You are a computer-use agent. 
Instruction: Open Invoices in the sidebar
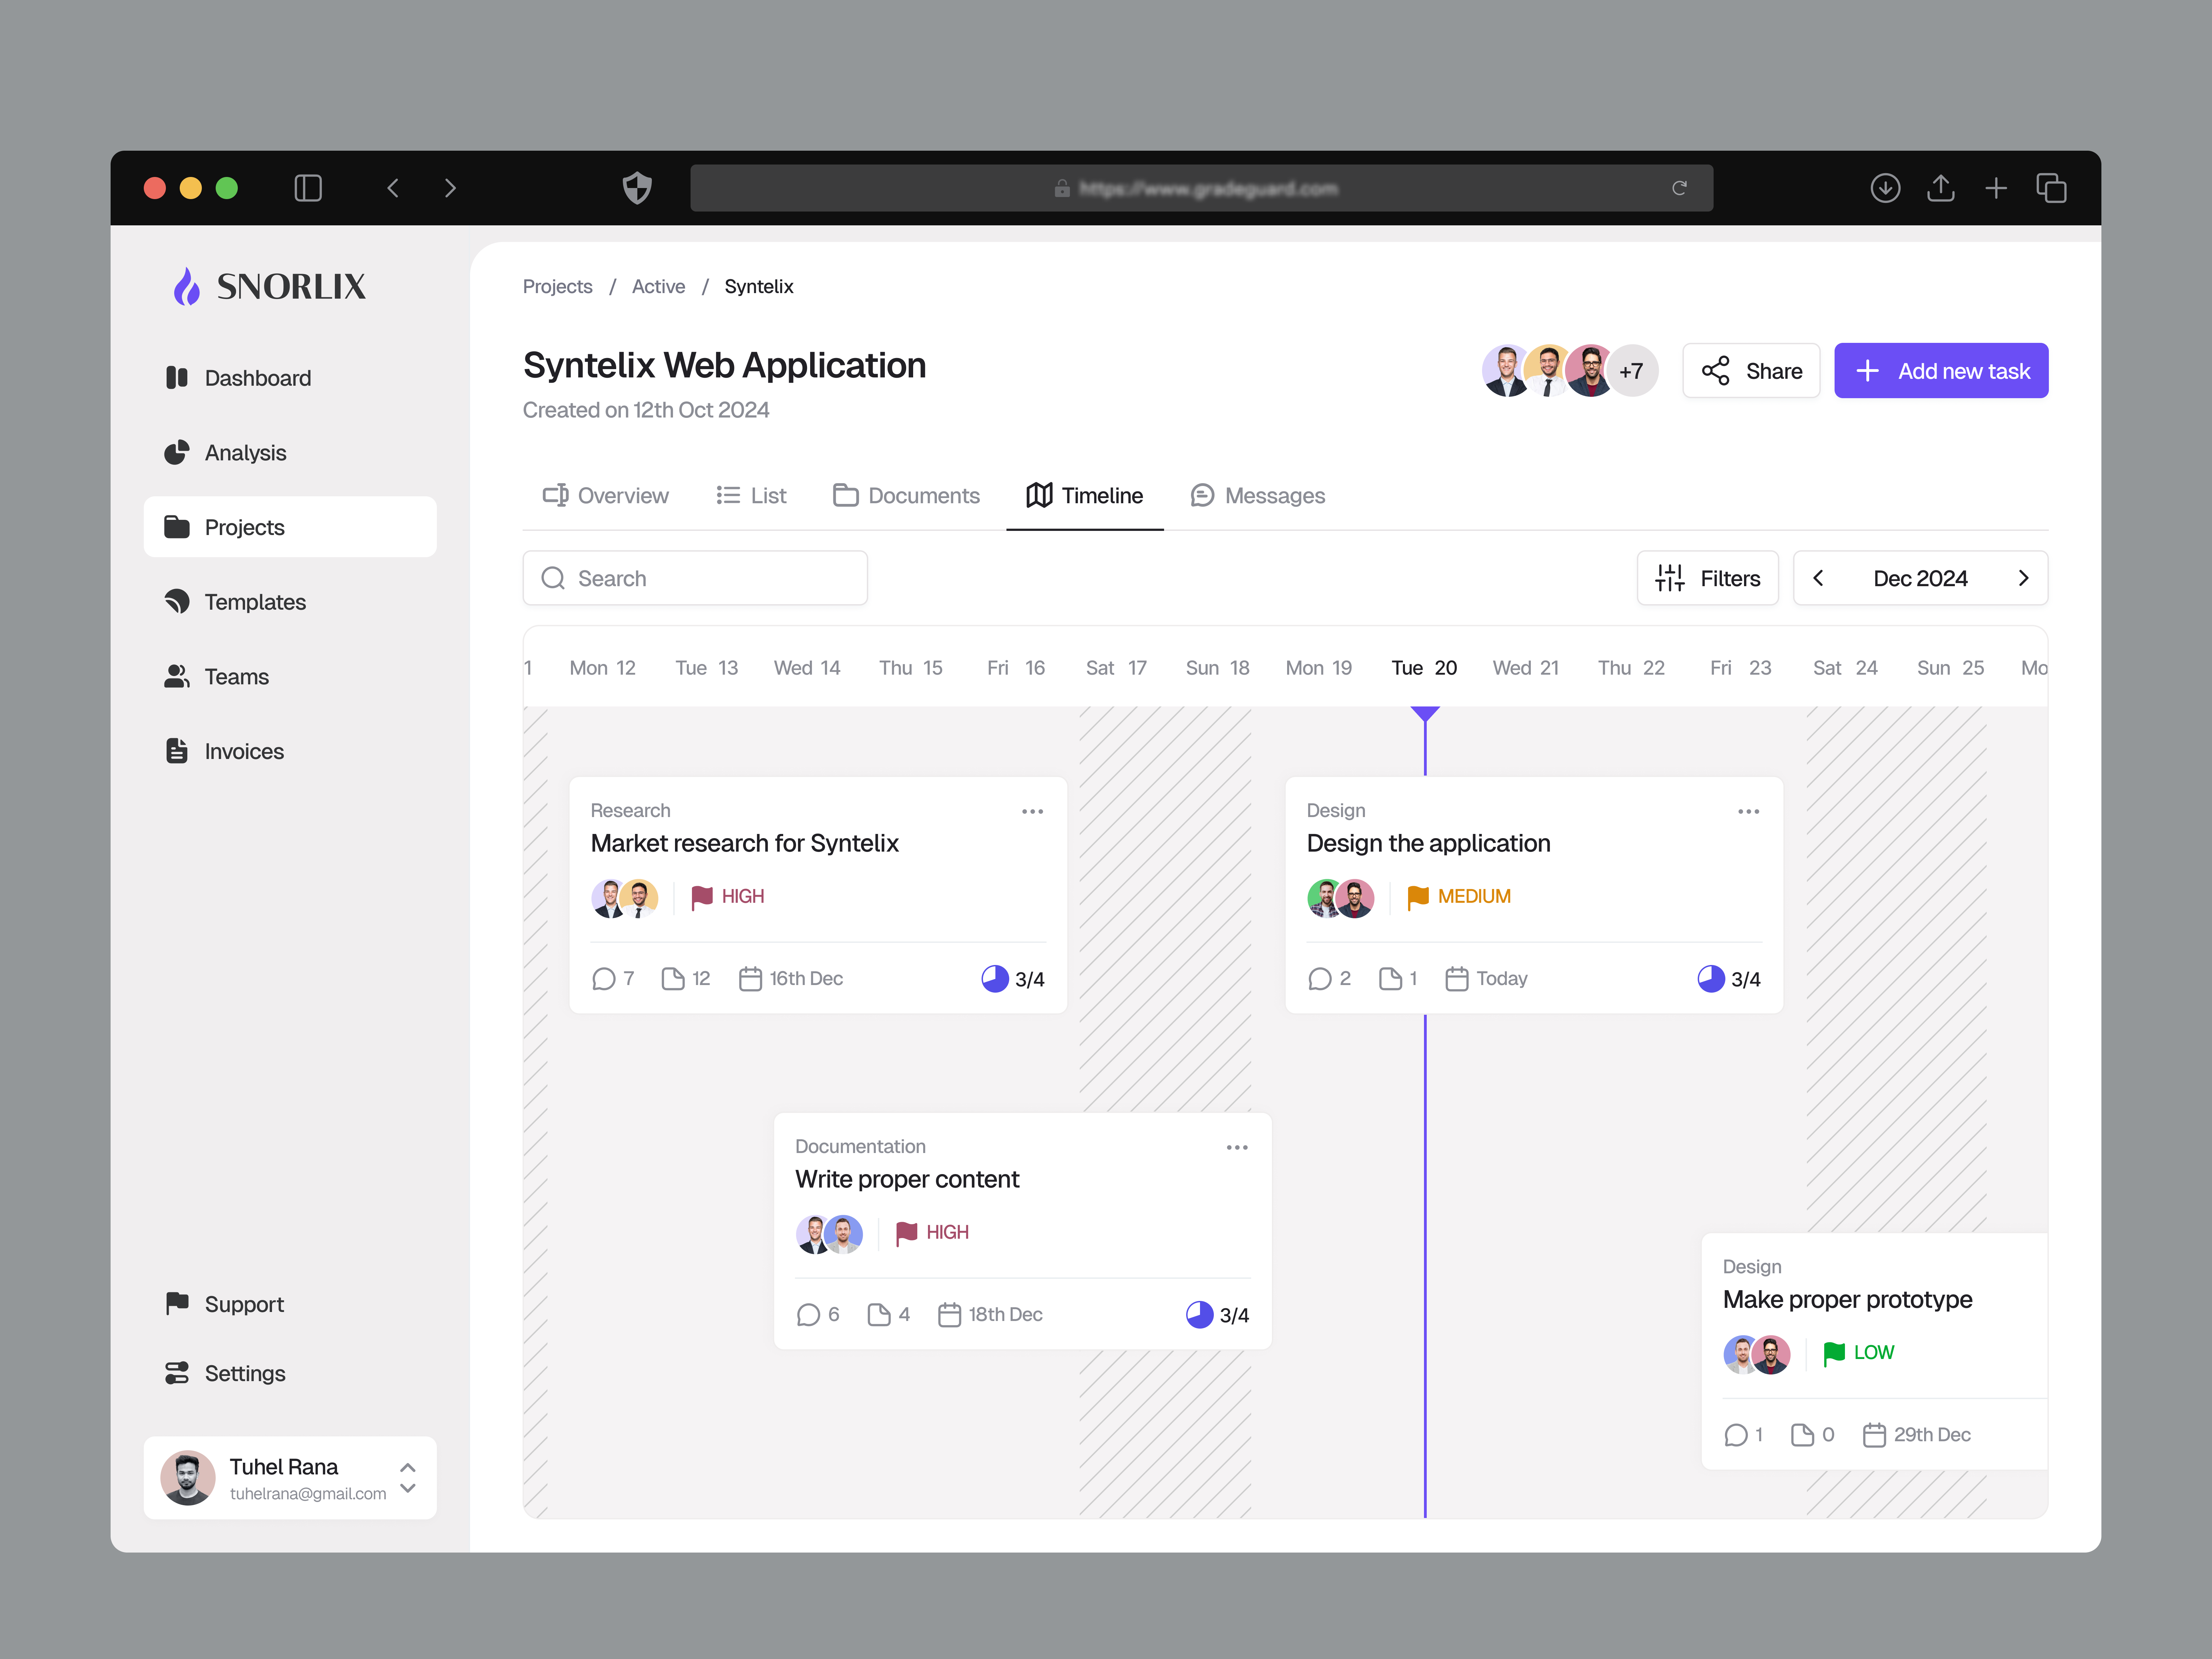(x=290, y=751)
